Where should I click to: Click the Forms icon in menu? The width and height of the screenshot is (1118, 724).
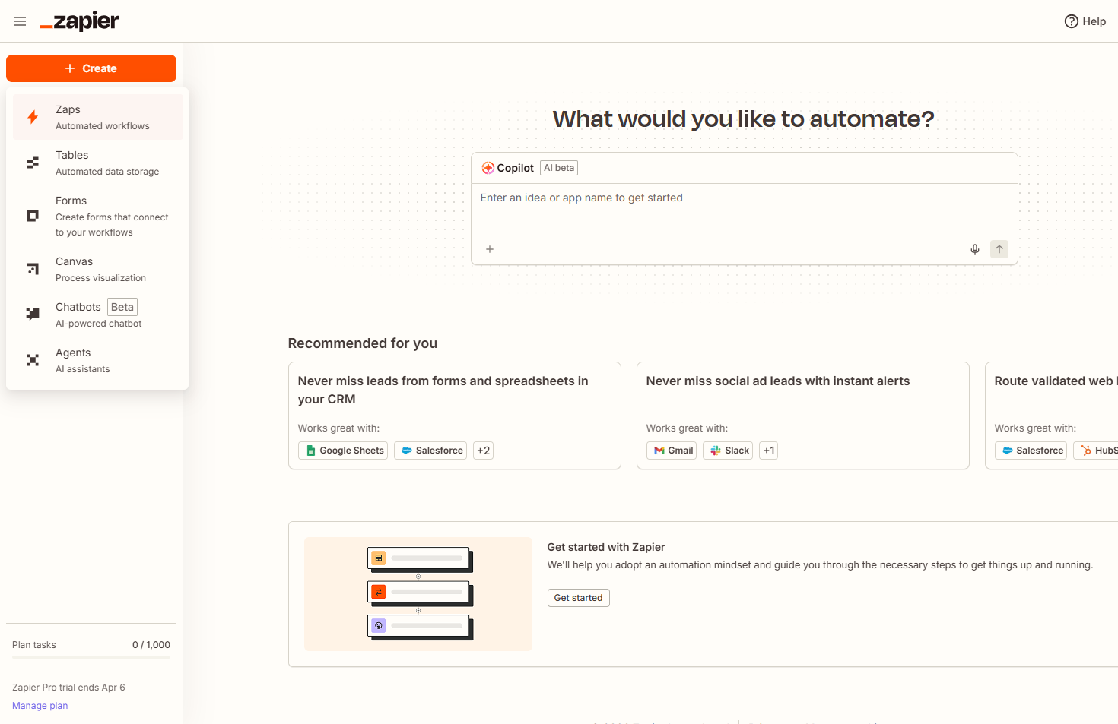coord(33,216)
